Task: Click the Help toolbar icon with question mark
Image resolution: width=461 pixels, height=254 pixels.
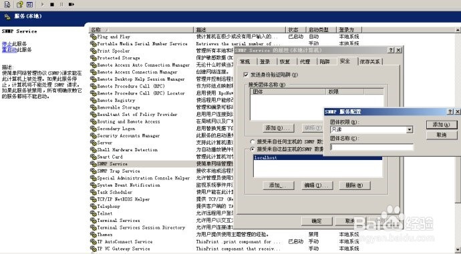Action: [19, 5]
